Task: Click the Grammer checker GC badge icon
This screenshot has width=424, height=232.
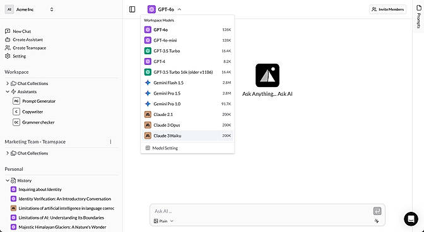Action: [x=16, y=122]
